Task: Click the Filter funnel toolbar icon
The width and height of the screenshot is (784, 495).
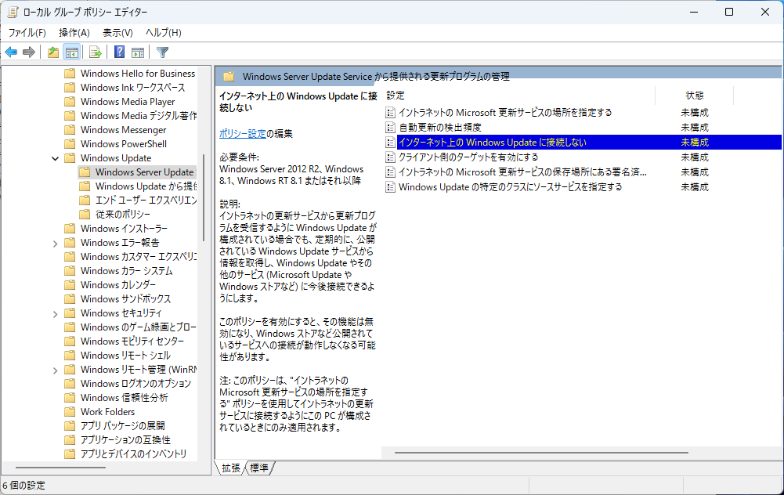Action: [x=162, y=52]
